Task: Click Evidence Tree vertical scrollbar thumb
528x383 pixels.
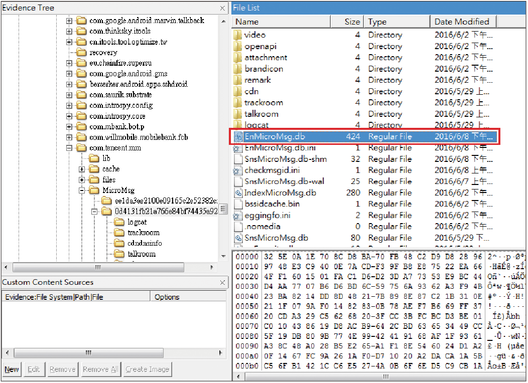Action: tap(224, 209)
